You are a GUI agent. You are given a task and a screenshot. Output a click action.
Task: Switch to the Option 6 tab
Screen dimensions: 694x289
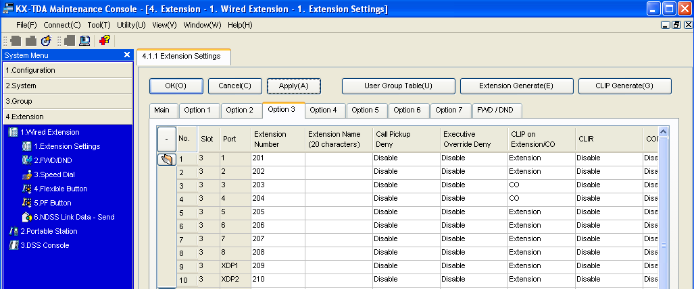pos(407,110)
